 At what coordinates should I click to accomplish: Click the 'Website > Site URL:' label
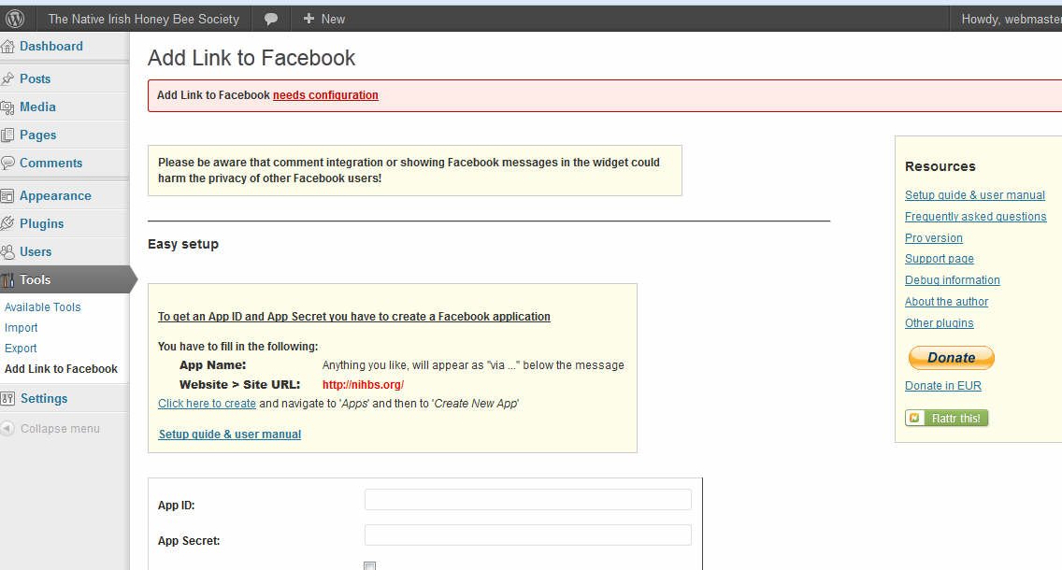(x=239, y=384)
